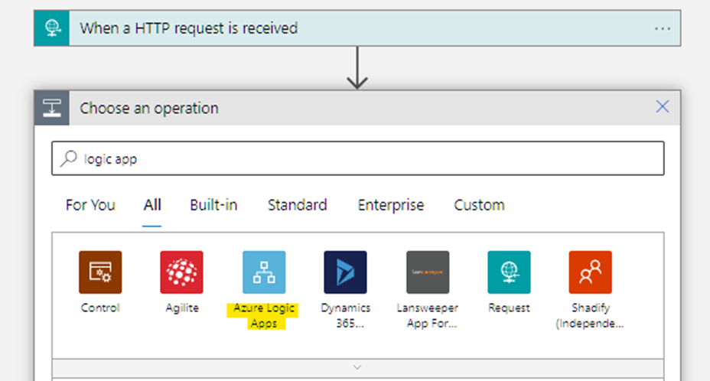The image size is (710, 381).
Task: Click the Control label text
Action: point(100,308)
